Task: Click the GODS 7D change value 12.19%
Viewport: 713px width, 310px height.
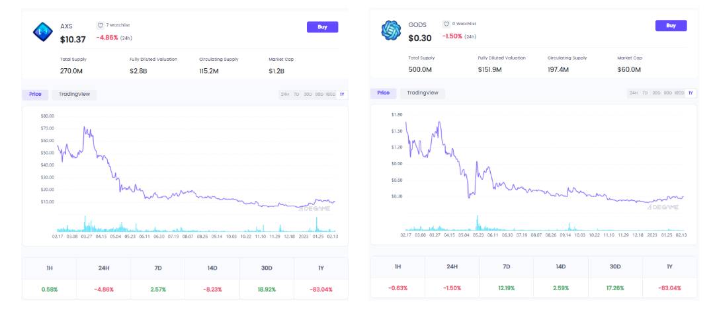Action: (x=507, y=288)
